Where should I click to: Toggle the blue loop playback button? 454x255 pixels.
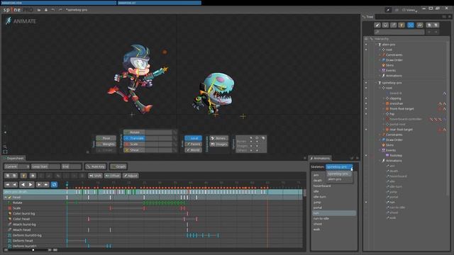54,184
